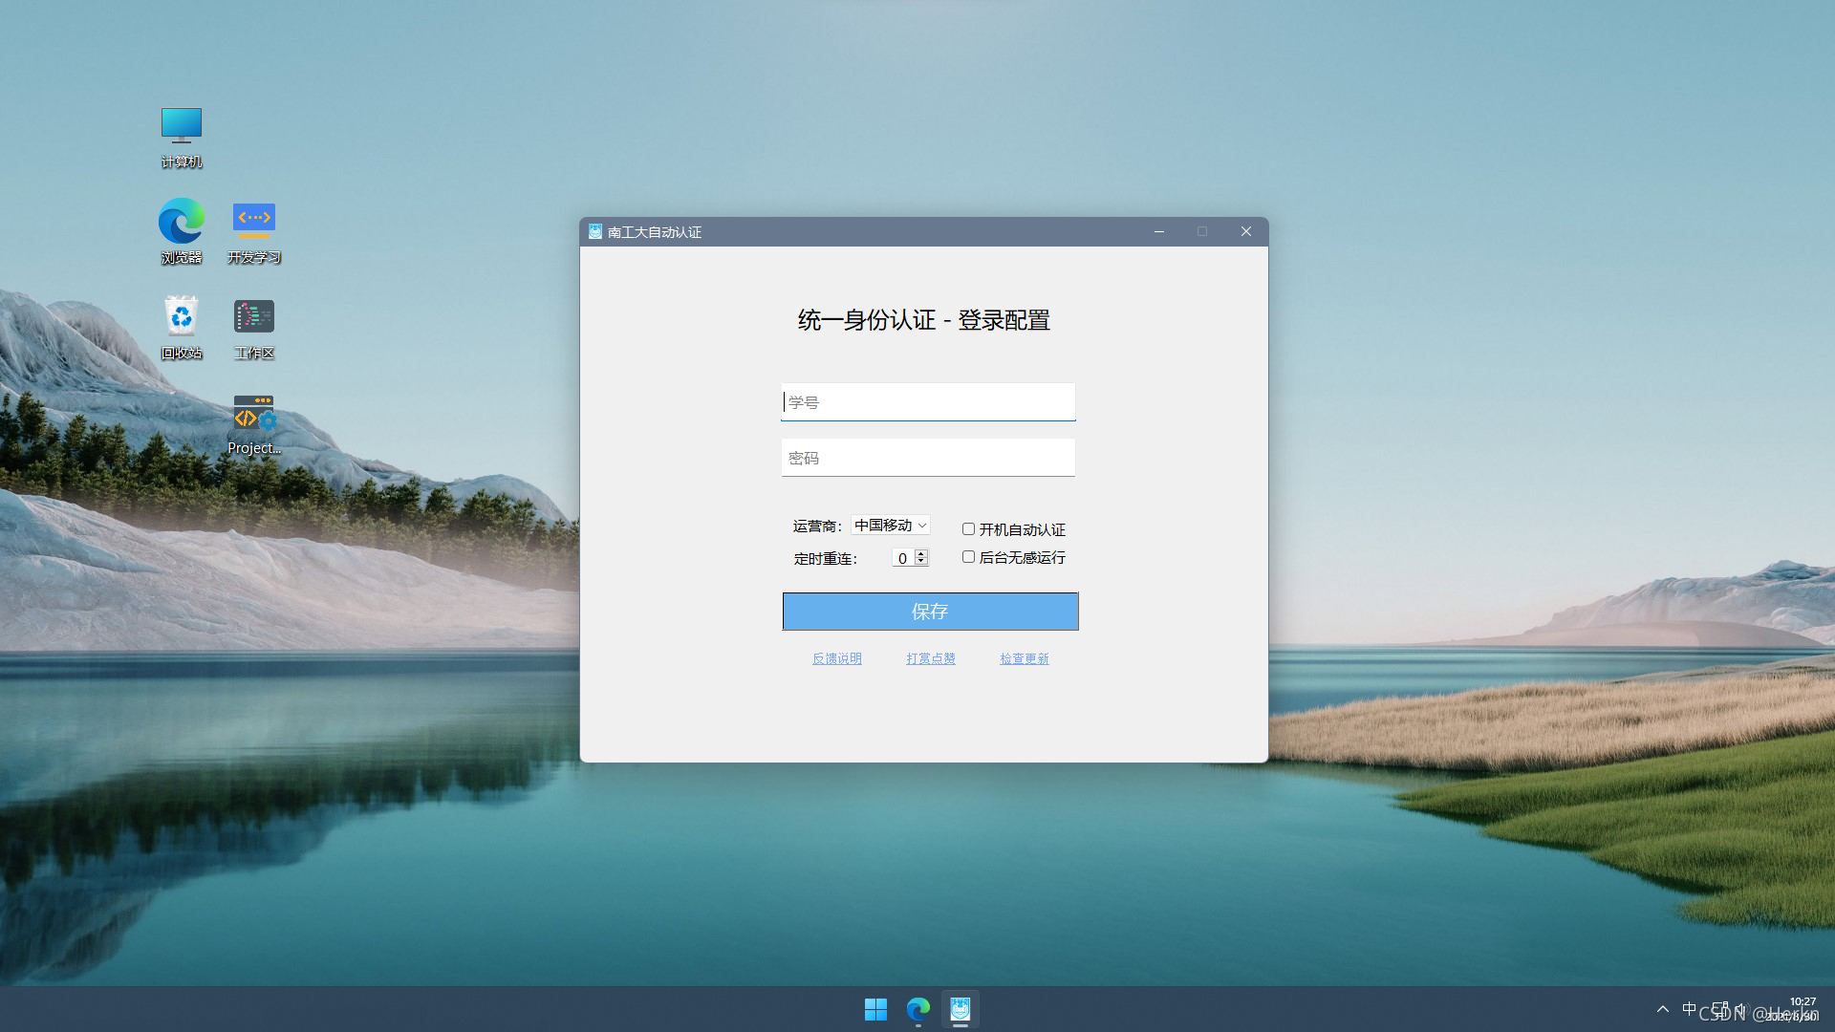Enable the 后台无感运行 checkbox

pyautogui.click(x=968, y=557)
